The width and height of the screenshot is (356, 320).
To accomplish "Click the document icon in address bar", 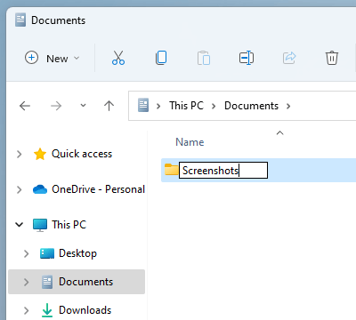I will (143, 106).
